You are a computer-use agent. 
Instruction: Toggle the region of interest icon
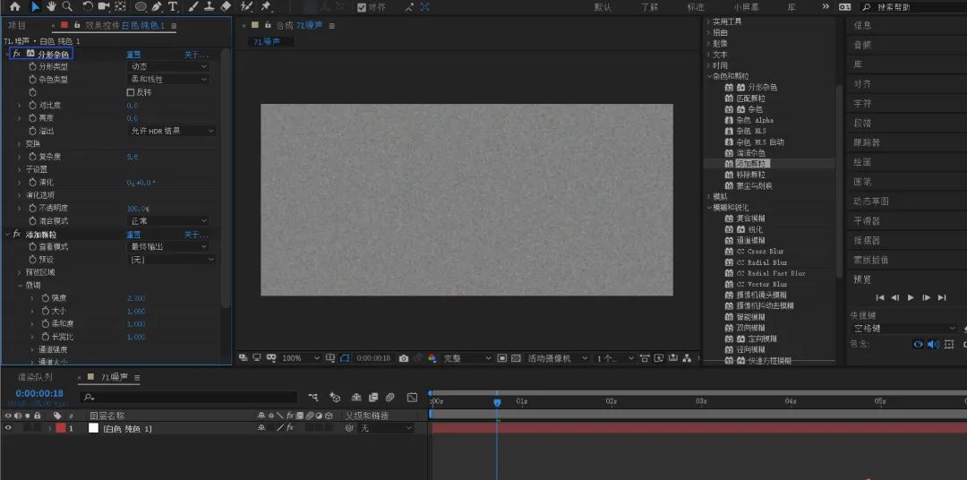pyautogui.click(x=502, y=358)
